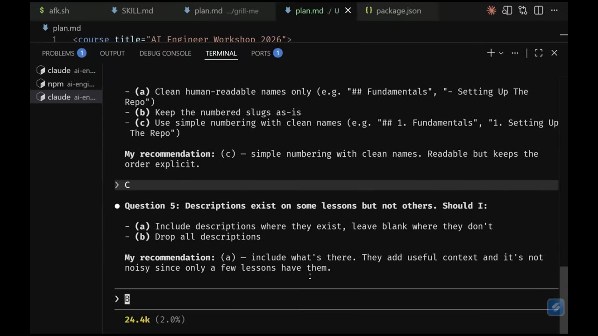Open the terminal panel's ellipsis menu

pyautogui.click(x=515, y=53)
